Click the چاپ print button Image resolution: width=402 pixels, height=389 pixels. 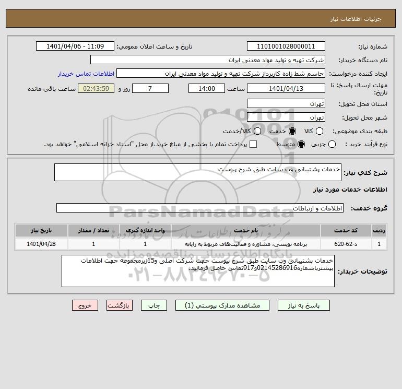154,305
